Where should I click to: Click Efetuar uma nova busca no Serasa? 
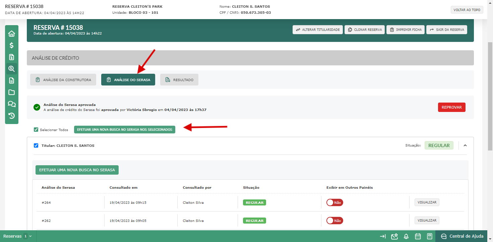77,170
